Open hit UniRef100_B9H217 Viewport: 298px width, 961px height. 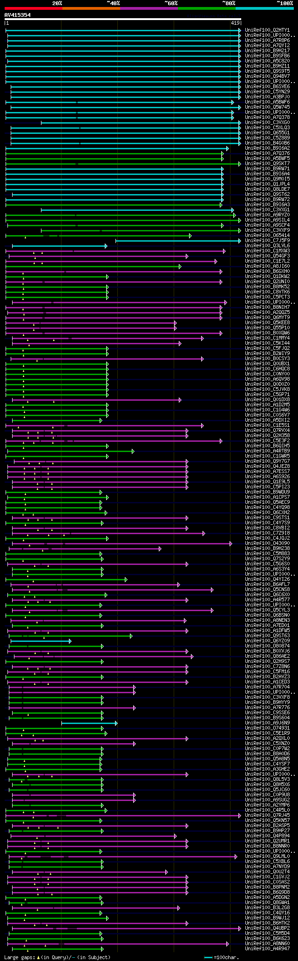point(267,50)
